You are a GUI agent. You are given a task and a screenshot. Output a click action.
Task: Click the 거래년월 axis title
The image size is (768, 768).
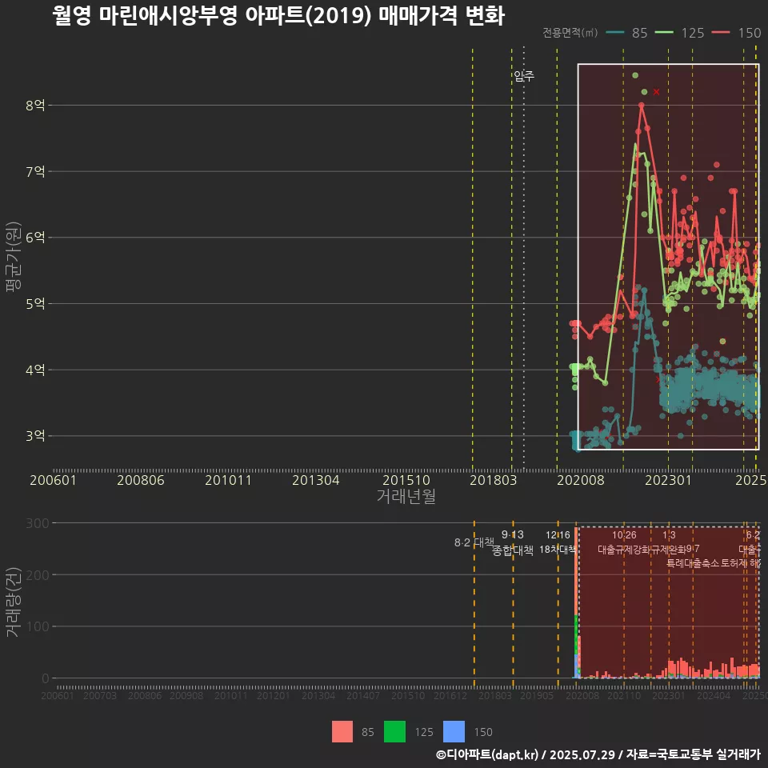tap(406, 496)
